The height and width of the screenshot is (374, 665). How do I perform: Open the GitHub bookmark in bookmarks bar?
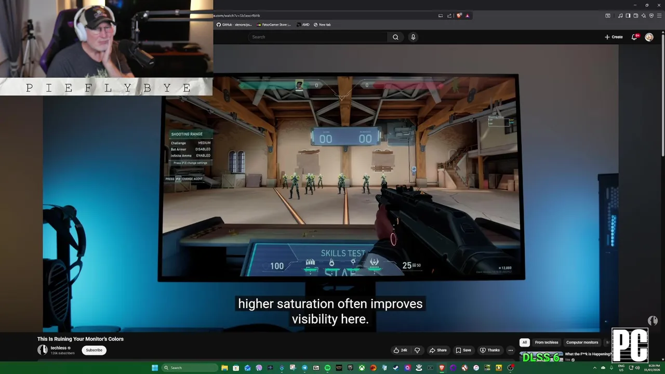234,24
